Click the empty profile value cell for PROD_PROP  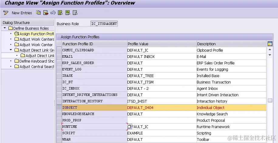coord(162,121)
